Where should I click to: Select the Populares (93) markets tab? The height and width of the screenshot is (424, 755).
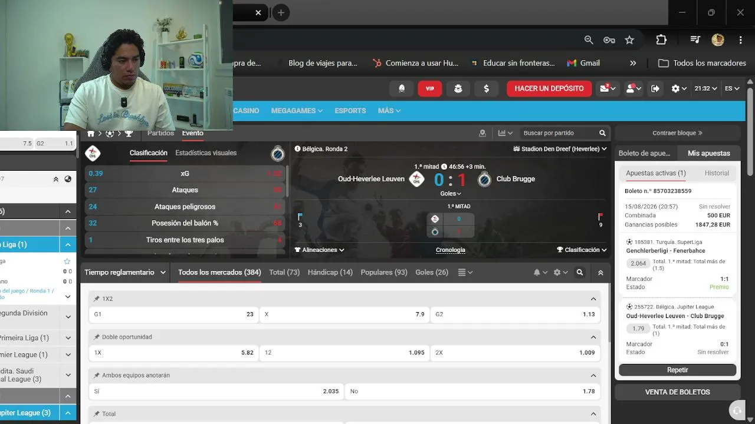coord(384,273)
